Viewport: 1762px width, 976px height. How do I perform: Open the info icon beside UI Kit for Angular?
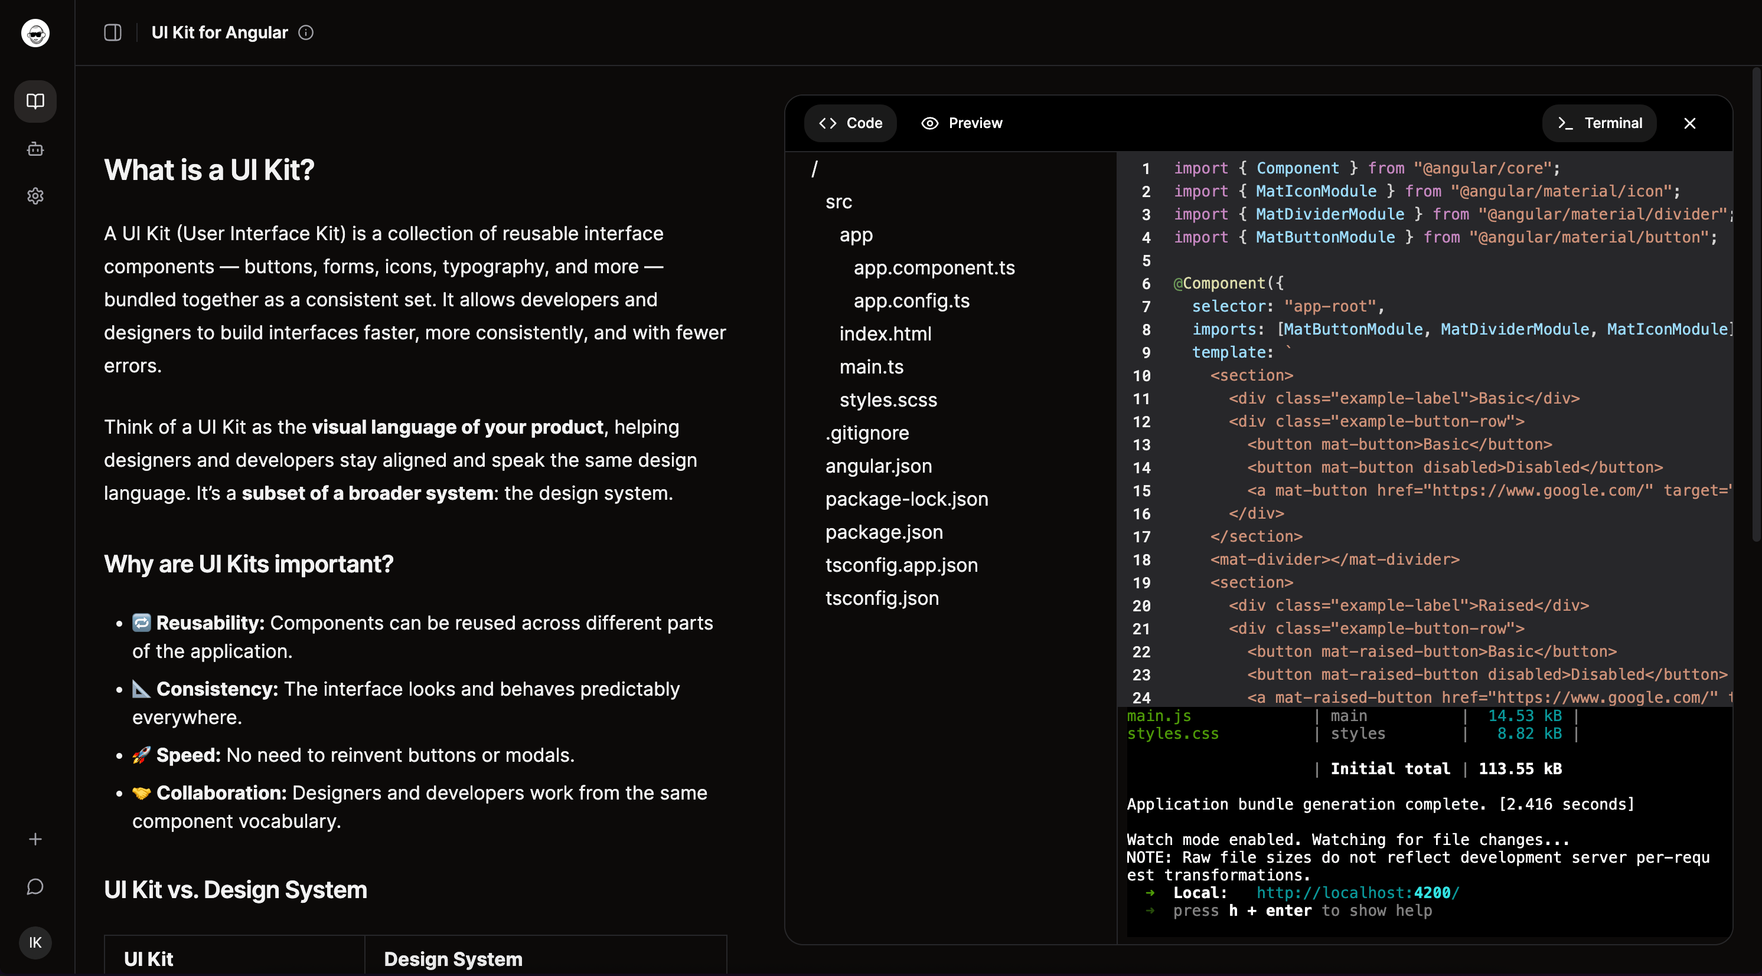(x=306, y=33)
